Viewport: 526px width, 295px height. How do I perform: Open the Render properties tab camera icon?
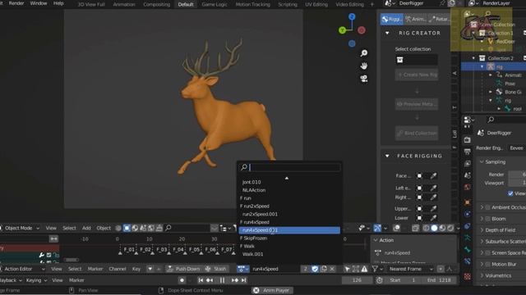tap(468, 139)
